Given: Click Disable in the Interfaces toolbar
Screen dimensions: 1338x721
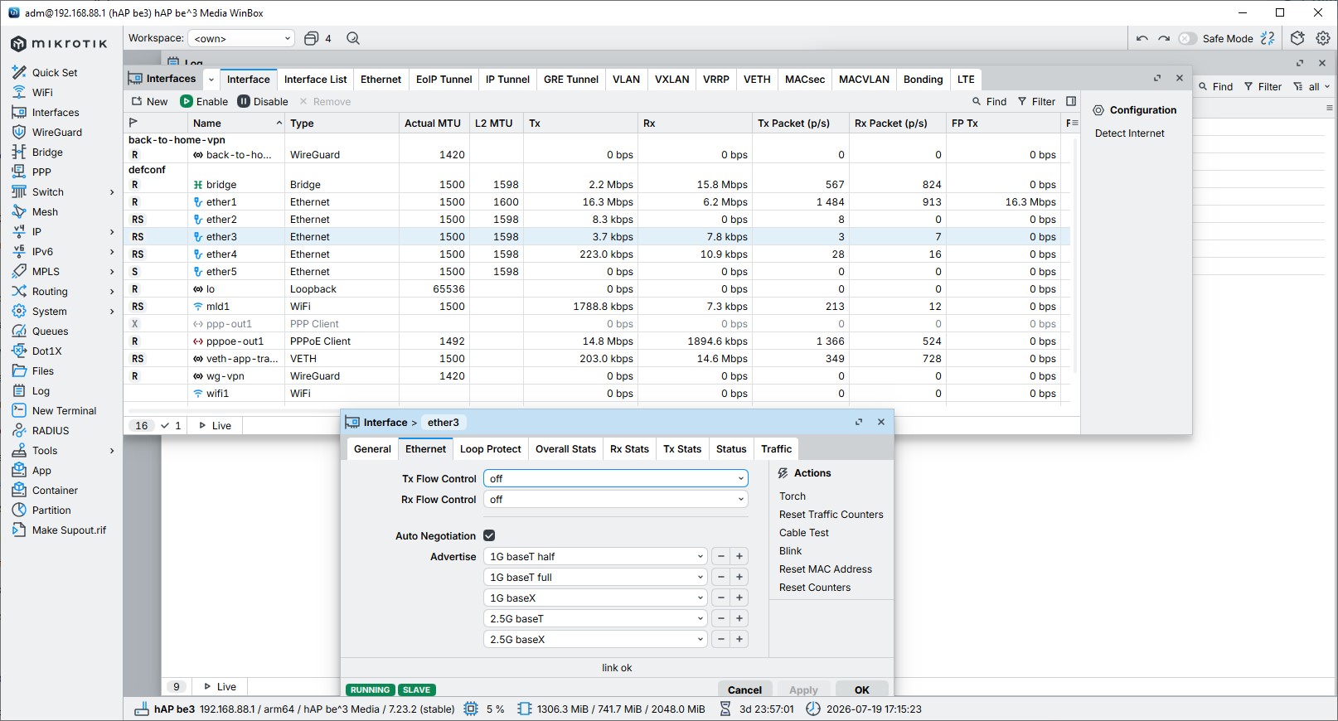Looking at the screenshot, I should (263, 101).
